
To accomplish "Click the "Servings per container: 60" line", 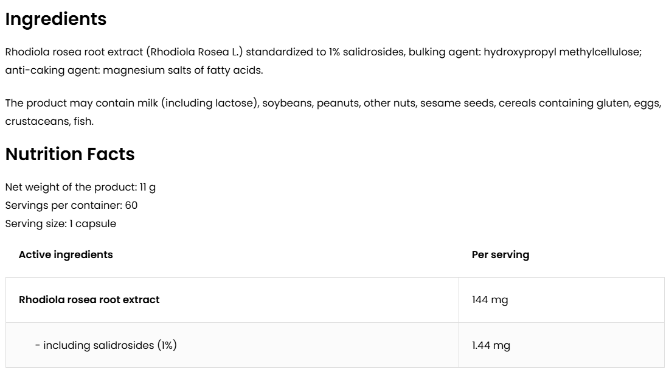I will click(x=71, y=205).
